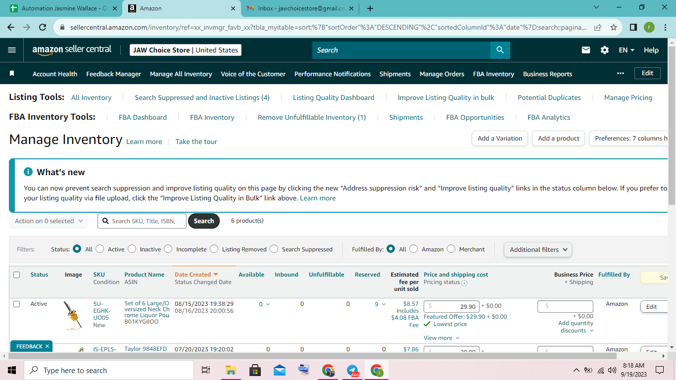The width and height of the screenshot is (676, 380).
Task: Open the Listing Quality Dashboard link
Action: (x=334, y=97)
